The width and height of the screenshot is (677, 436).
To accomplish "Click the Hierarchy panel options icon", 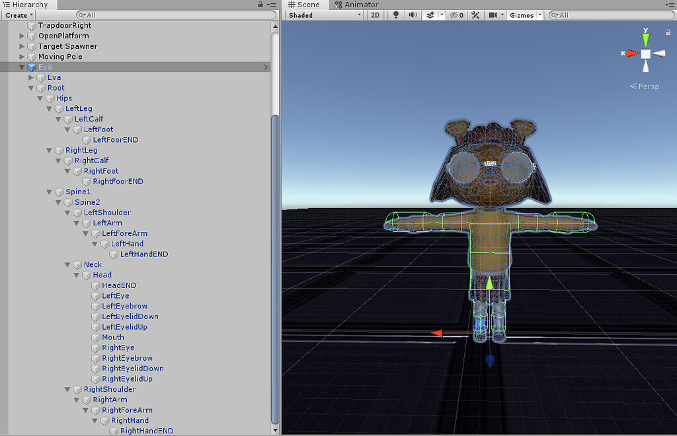I will pyautogui.click(x=273, y=5).
